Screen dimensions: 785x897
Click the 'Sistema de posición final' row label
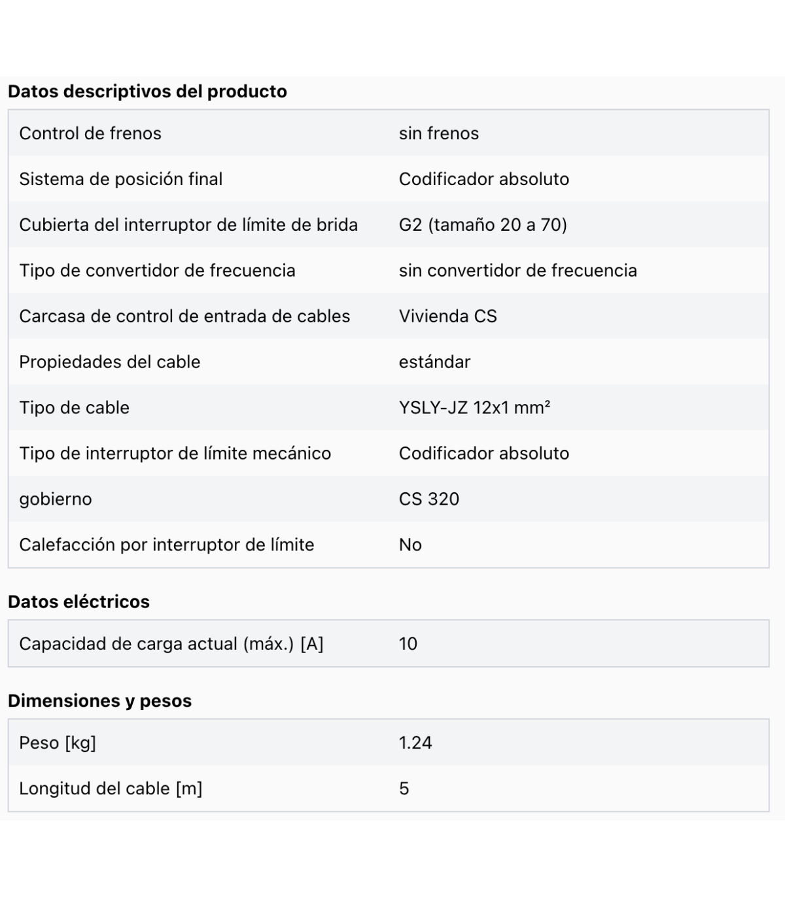121,179
